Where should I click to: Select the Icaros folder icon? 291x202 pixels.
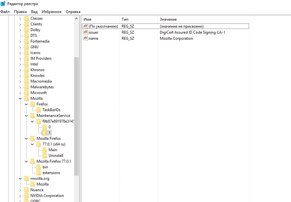pos(27,53)
